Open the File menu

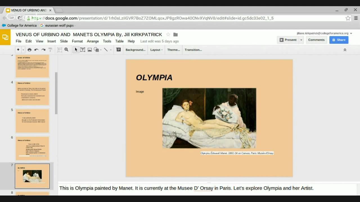pyautogui.click(x=19, y=41)
